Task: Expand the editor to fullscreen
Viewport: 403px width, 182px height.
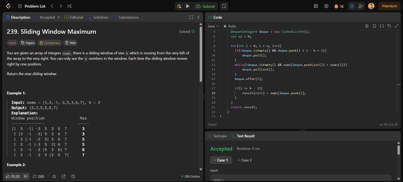Action: click(x=397, y=26)
